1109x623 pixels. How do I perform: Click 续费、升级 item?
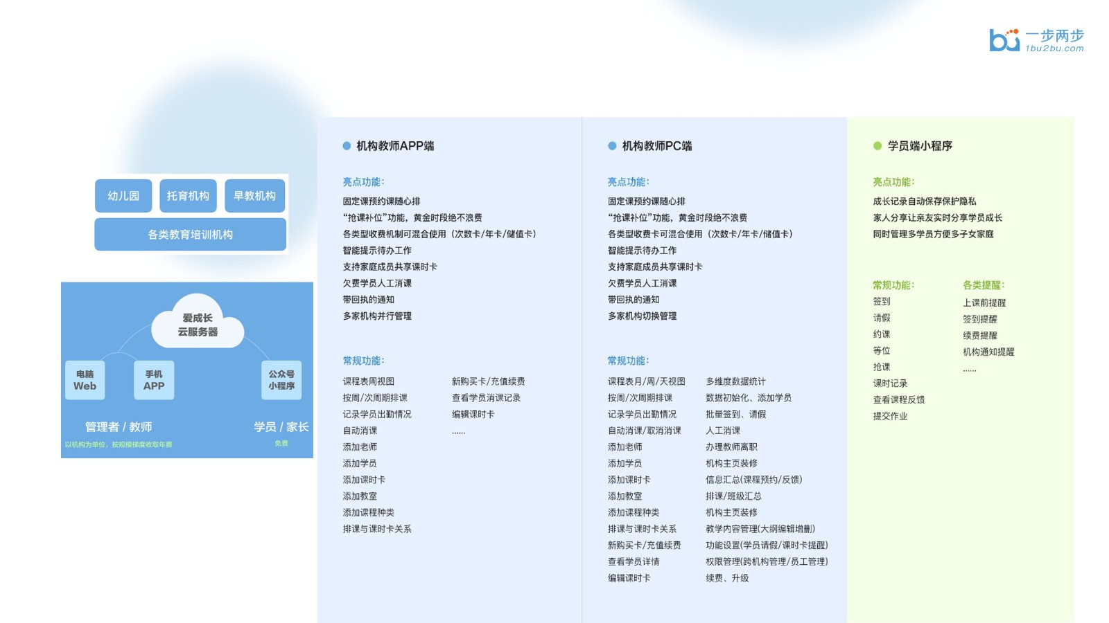pos(727,578)
